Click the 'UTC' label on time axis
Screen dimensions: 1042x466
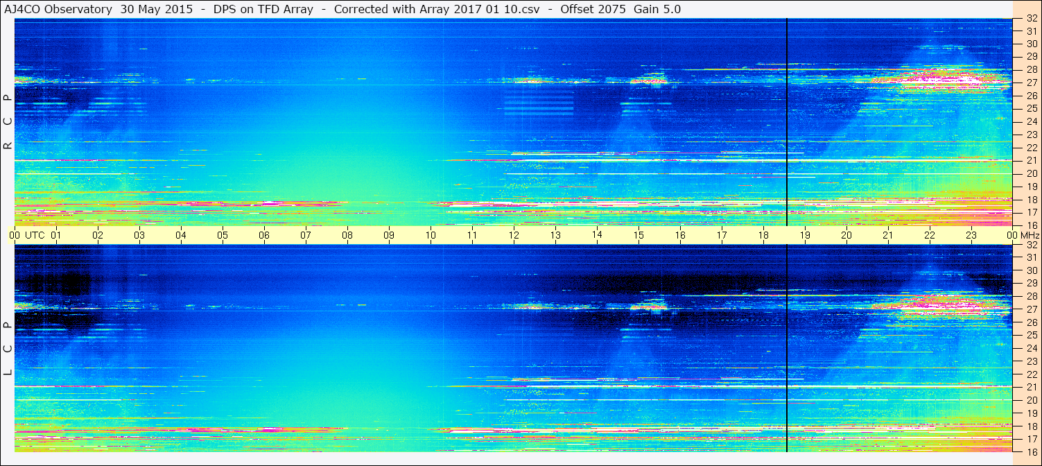(x=35, y=235)
